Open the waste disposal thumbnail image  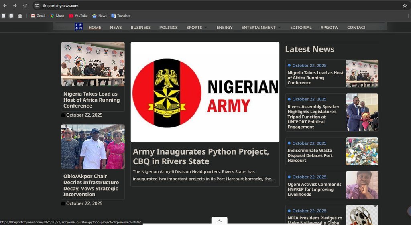coord(362,151)
